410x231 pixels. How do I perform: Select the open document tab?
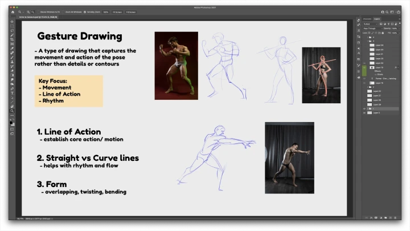tap(38, 17)
